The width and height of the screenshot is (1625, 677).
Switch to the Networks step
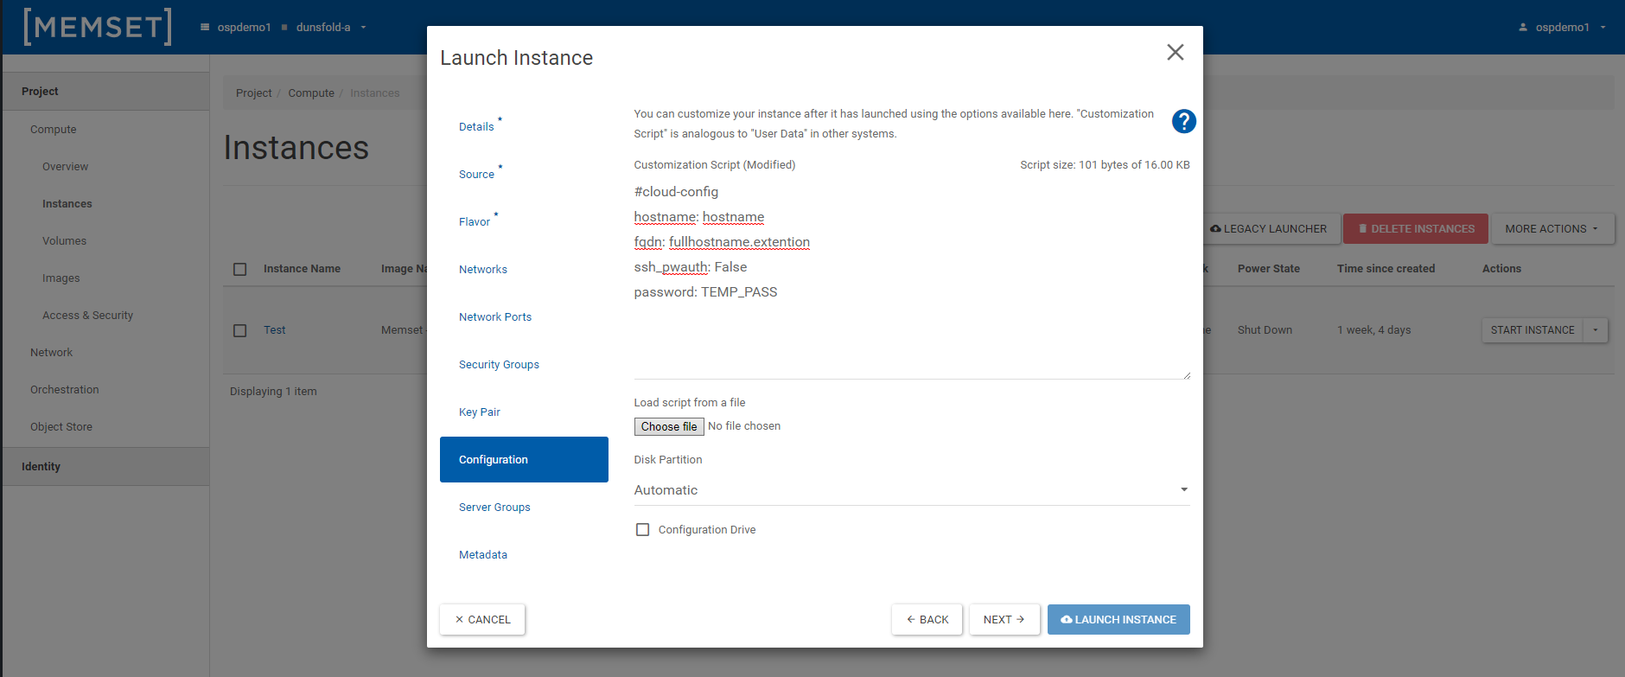[x=483, y=269]
